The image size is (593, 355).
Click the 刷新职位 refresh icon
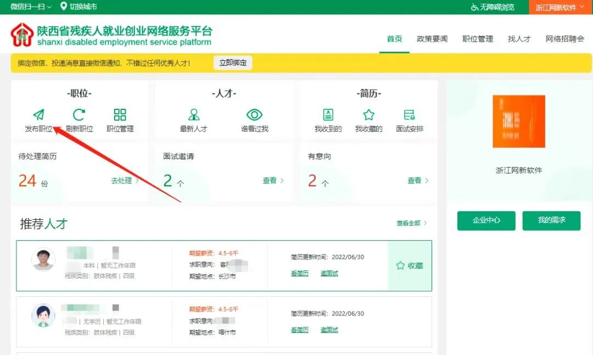pos(79,115)
